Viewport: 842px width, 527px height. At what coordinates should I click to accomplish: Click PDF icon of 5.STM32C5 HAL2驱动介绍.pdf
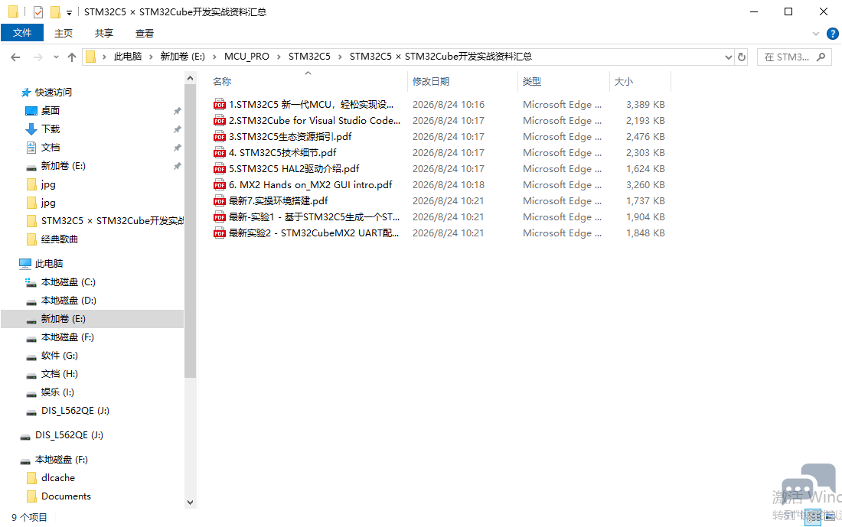click(219, 168)
